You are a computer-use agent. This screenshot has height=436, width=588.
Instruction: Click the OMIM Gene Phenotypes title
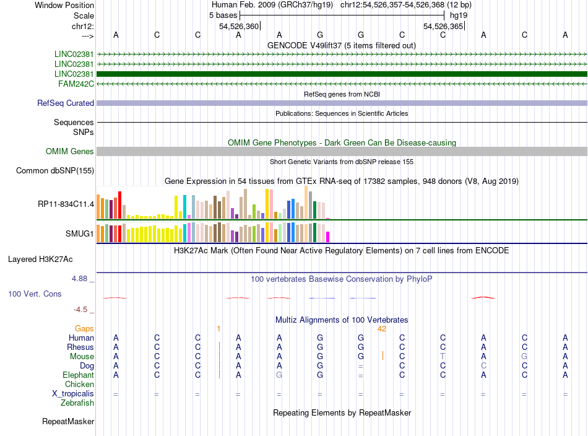(342, 143)
